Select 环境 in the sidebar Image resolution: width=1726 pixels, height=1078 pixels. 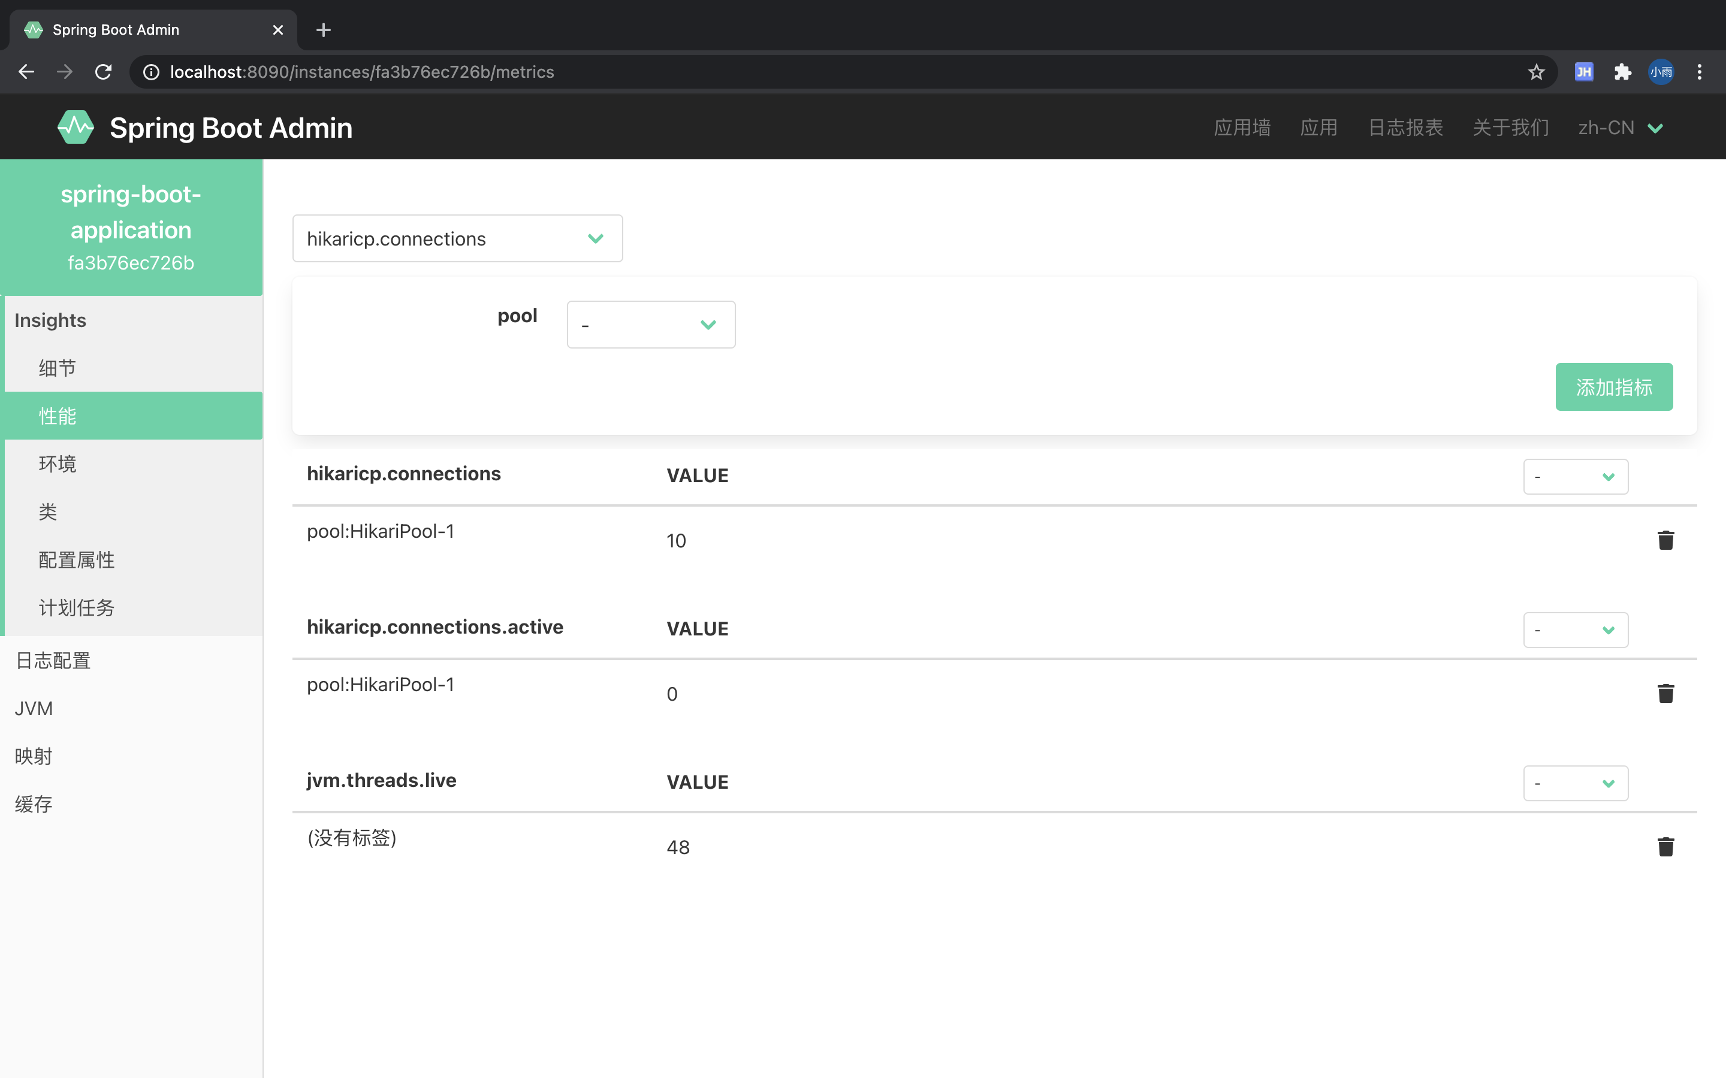click(134, 464)
